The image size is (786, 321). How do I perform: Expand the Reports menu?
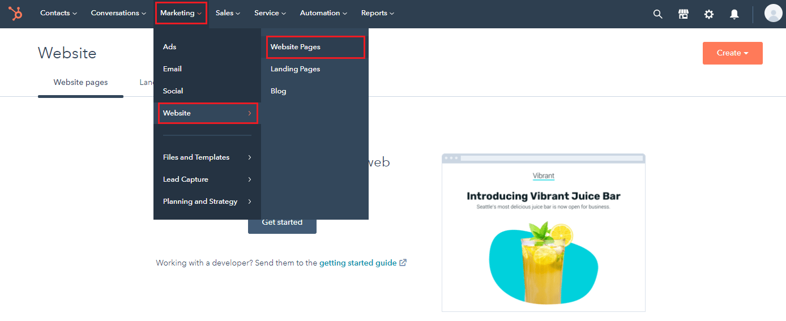click(x=378, y=13)
